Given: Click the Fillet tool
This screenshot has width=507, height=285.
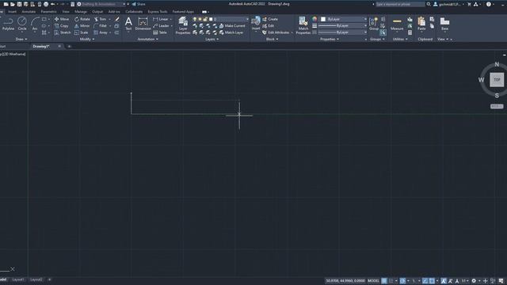Looking at the screenshot, I should (x=101, y=26).
